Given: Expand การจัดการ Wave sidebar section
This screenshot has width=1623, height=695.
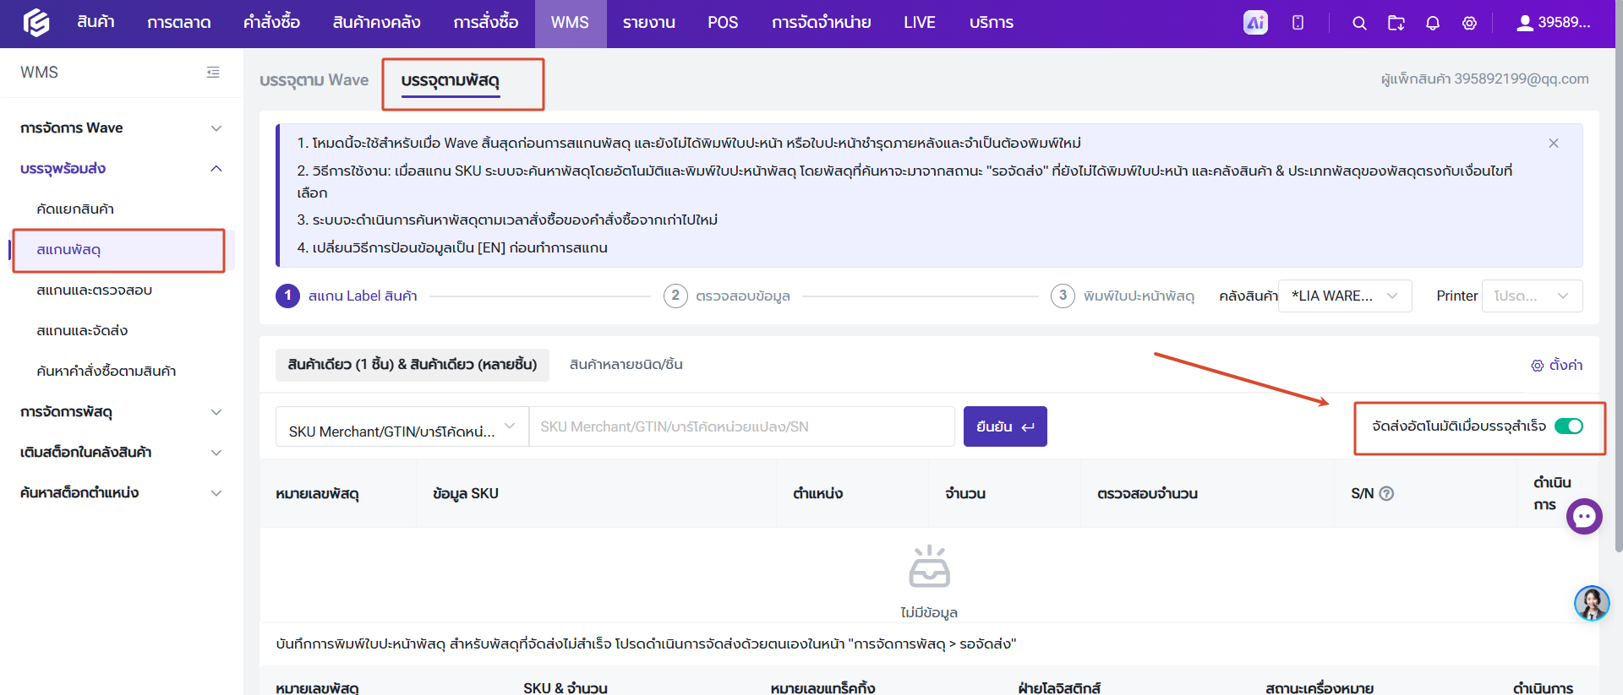Looking at the screenshot, I should [x=121, y=128].
